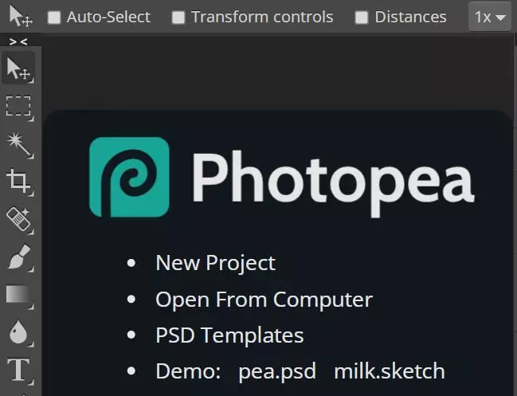Open the pea.psd demo file
This screenshot has height=396, width=517.
click(x=277, y=371)
